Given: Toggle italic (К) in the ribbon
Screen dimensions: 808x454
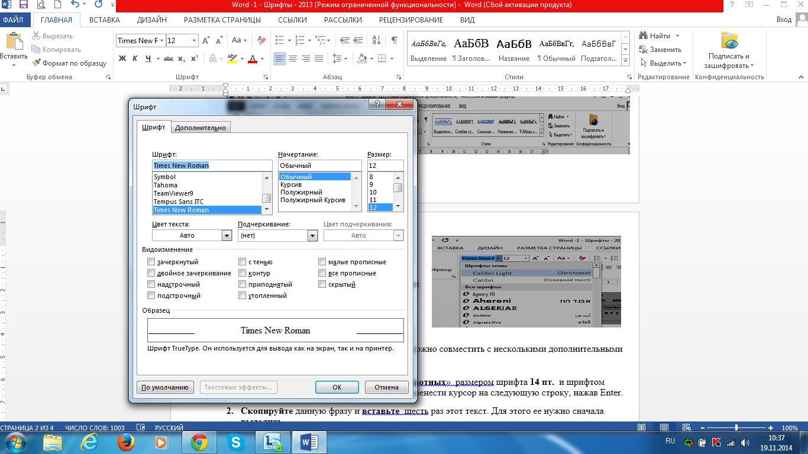Looking at the screenshot, I should tap(135, 59).
